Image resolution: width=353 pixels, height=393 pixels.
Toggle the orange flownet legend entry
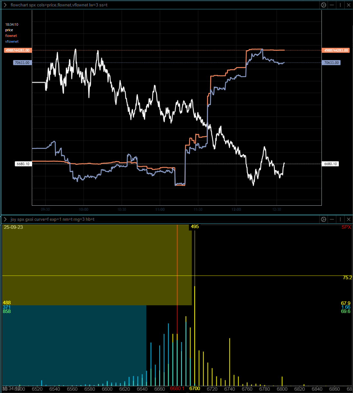(11, 36)
